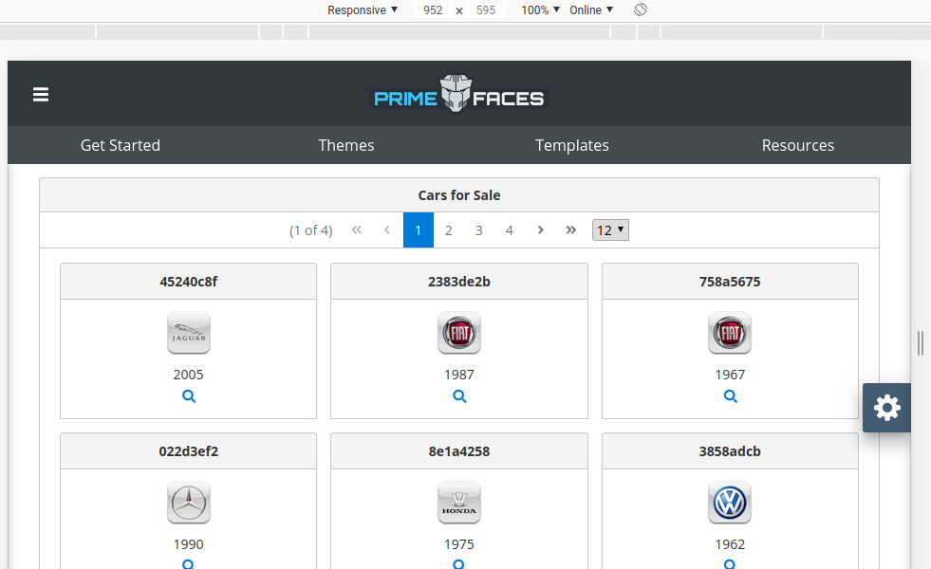Click the viewport height field 595

[x=486, y=10]
